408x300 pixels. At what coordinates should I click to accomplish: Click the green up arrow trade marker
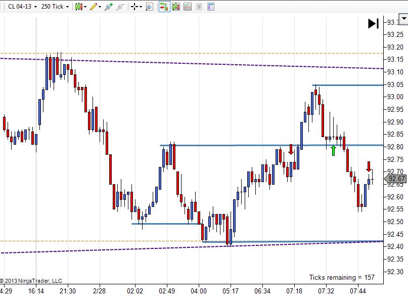coord(333,151)
